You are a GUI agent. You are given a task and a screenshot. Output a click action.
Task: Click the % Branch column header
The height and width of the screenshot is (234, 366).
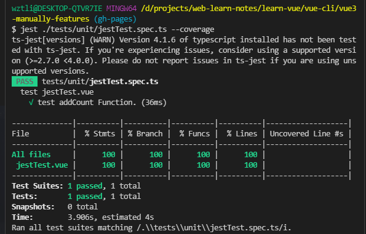(x=145, y=133)
